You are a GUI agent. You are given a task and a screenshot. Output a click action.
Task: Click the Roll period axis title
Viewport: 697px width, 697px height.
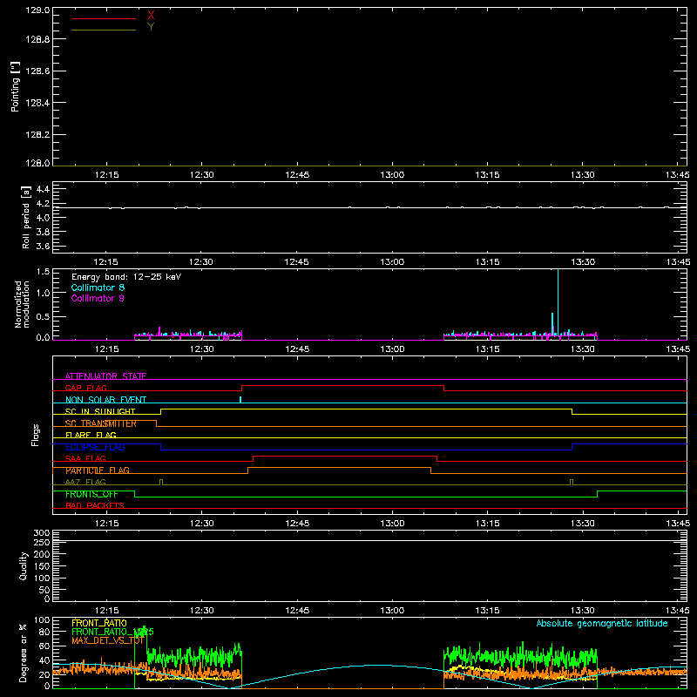[x=26, y=217]
